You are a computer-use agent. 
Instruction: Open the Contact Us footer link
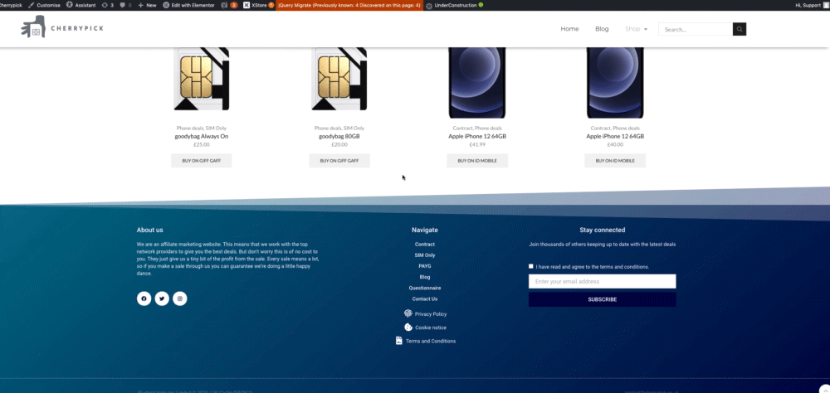point(424,298)
